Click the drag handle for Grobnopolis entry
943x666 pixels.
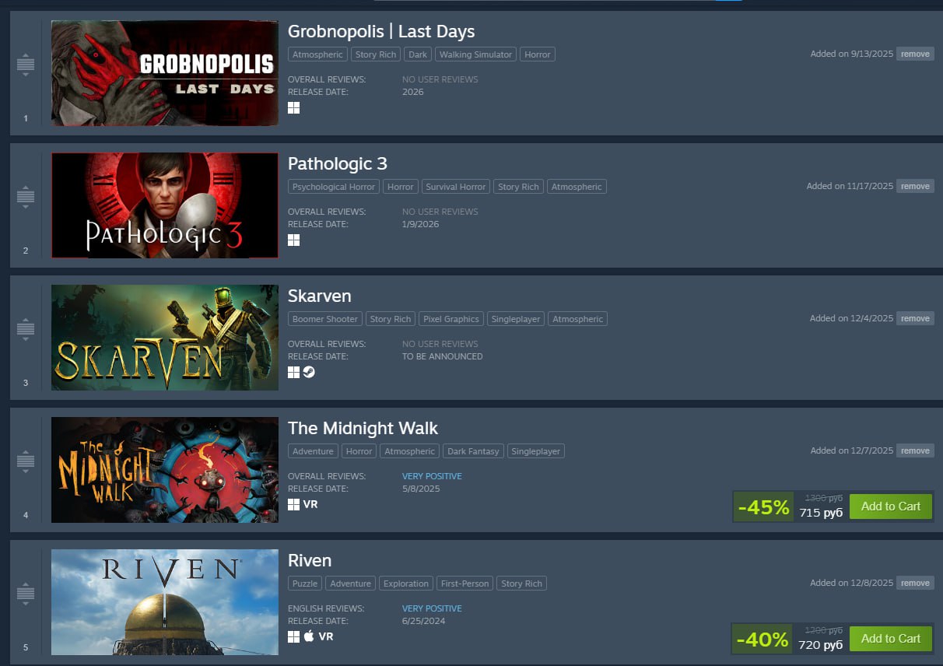pos(26,65)
